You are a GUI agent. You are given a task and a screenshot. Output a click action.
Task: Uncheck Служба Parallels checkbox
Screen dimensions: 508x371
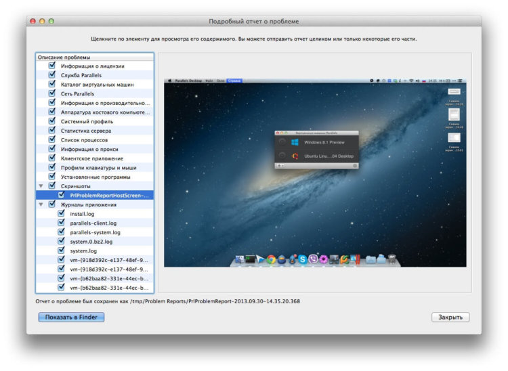pos(52,74)
